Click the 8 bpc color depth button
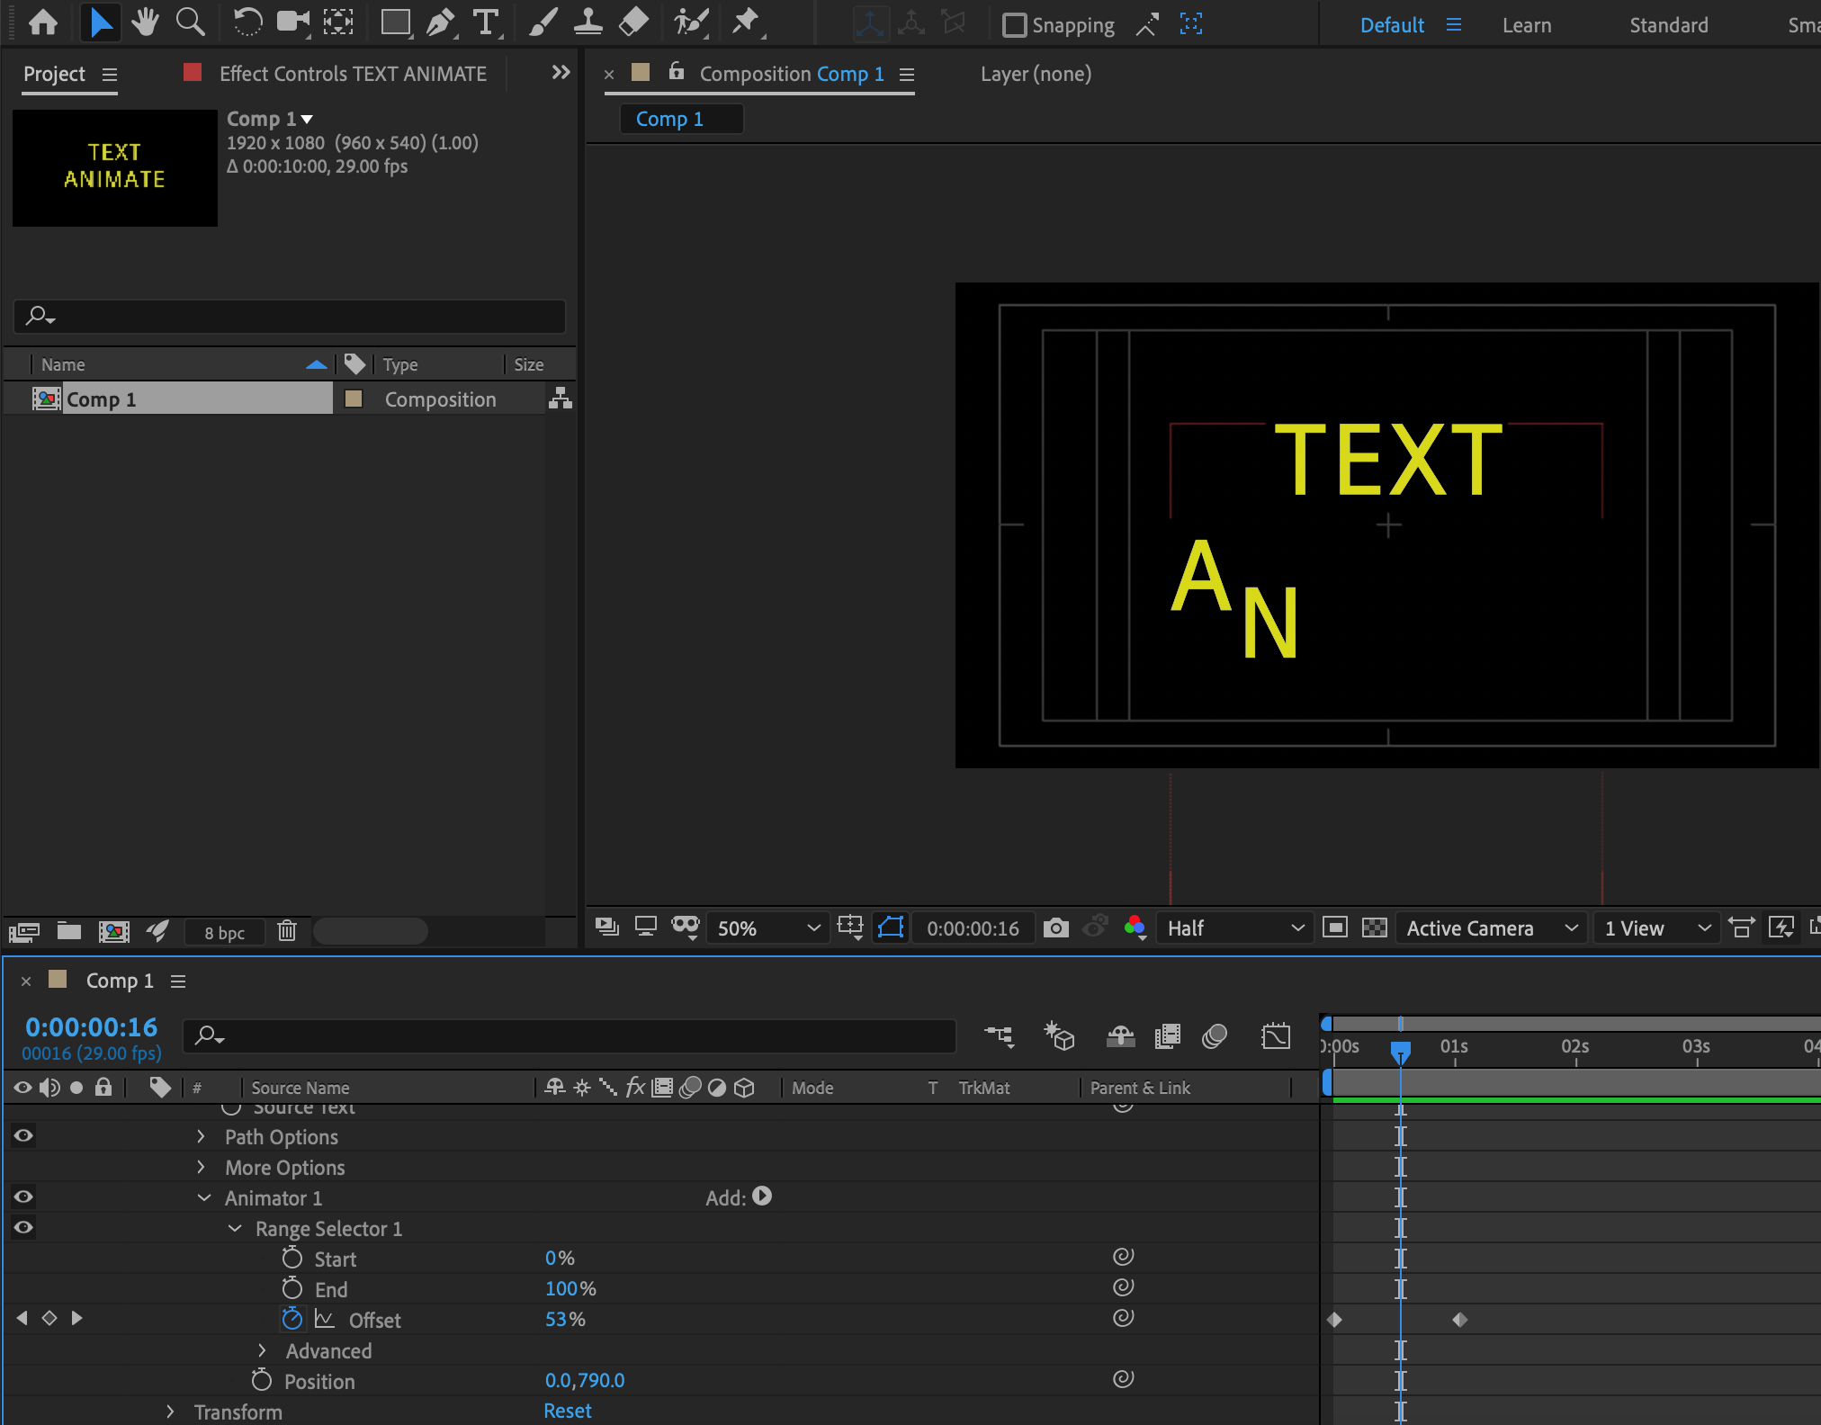This screenshot has width=1821, height=1425. click(224, 933)
